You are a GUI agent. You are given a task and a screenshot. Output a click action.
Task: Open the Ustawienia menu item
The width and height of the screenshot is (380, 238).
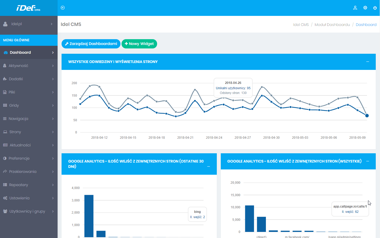29,198
